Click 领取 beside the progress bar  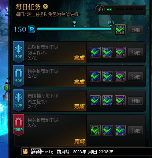[x=136, y=30]
